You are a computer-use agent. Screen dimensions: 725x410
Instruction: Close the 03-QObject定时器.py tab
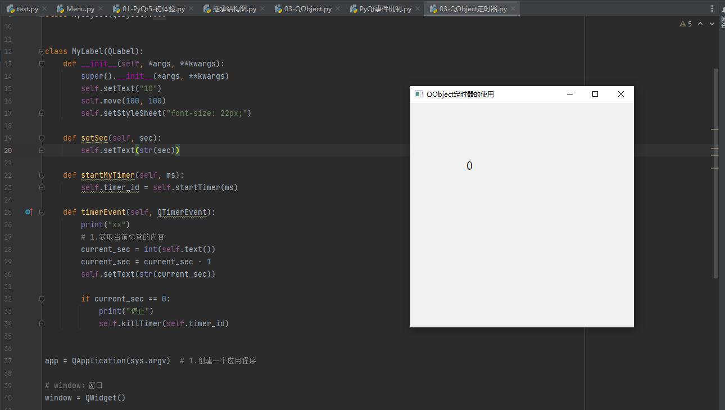pos(513,9)
